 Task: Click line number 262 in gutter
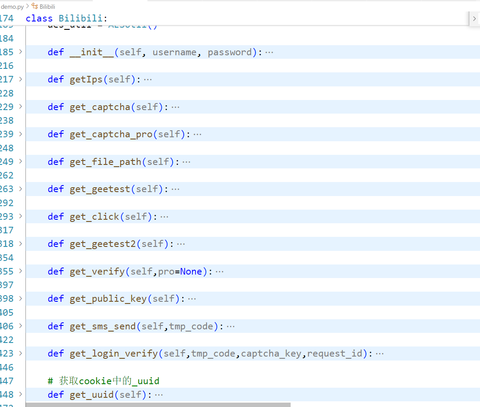click(7, 175)
